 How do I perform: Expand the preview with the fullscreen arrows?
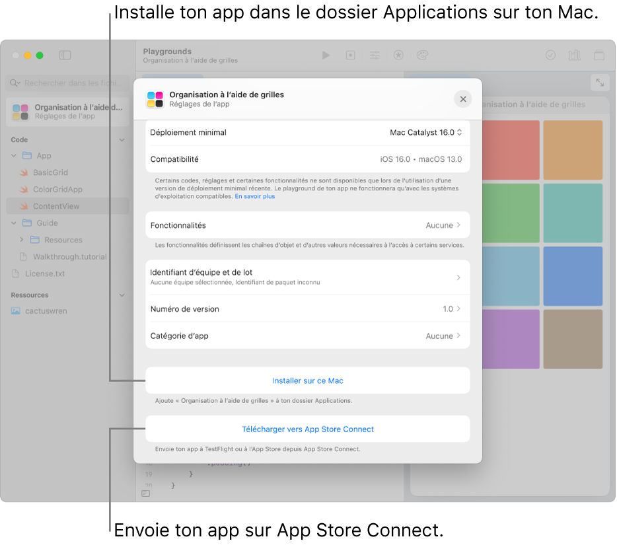tap(599, 83)
